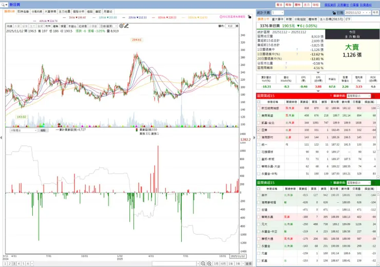
Task: Toggle the 本益比 chart overlay button
Action: [x=72, y=26]
